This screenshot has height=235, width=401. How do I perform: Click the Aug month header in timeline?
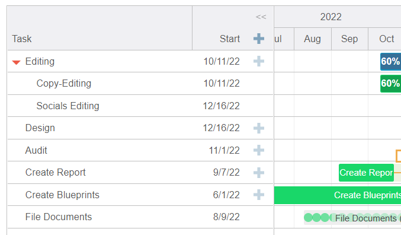tap(312, 39)
